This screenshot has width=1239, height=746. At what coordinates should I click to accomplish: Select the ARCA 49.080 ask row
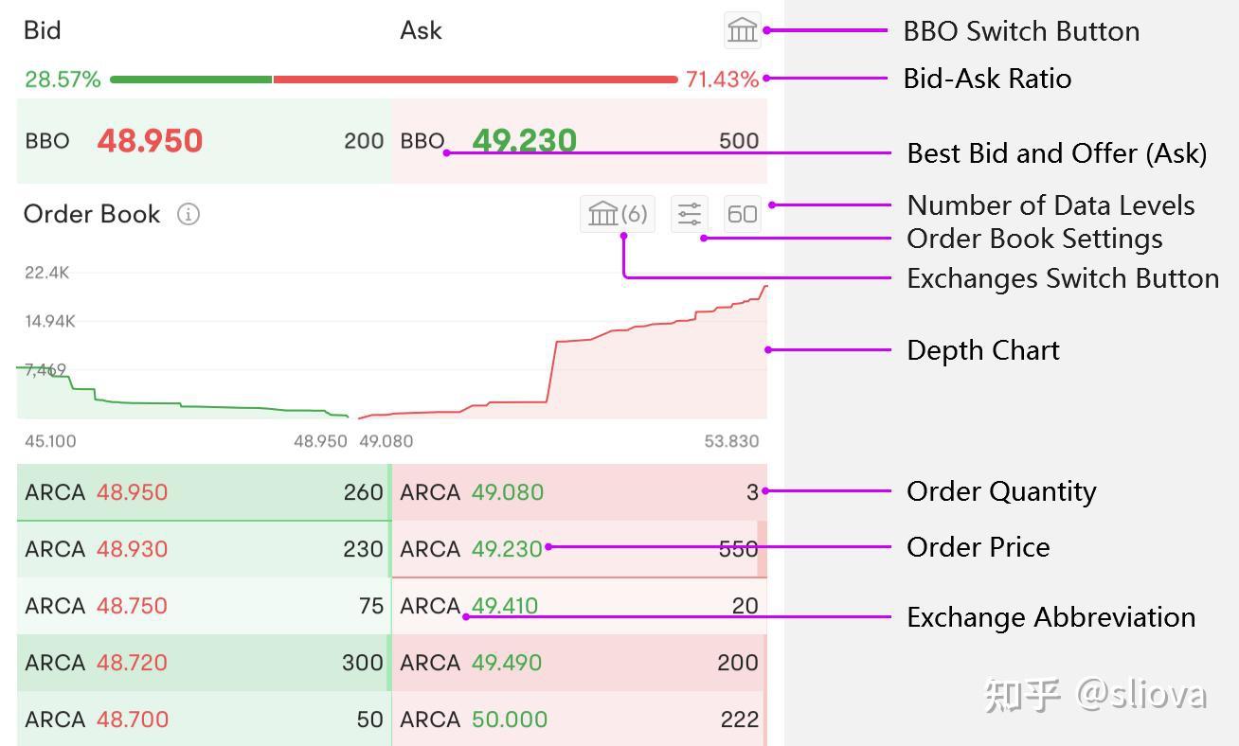tap(578, 492)
